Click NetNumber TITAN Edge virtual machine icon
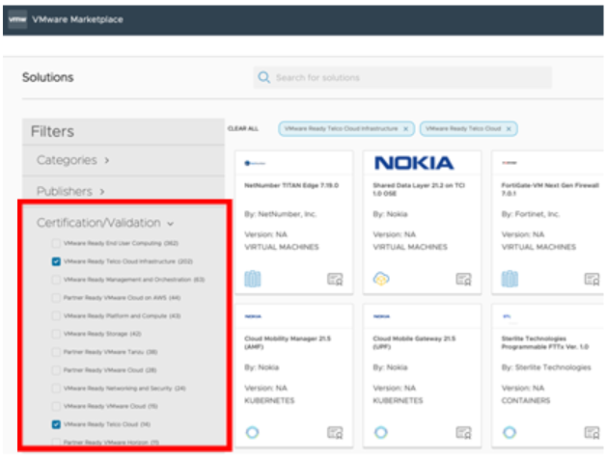Viewport: 606px width, 460px height. (x=252, y=279)
